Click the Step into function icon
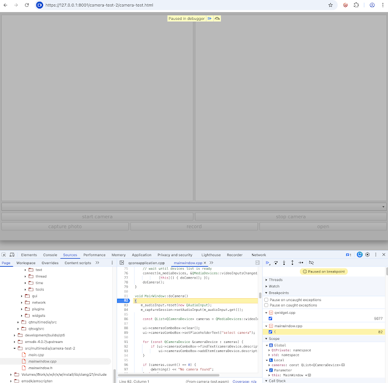 pos(284,263)
